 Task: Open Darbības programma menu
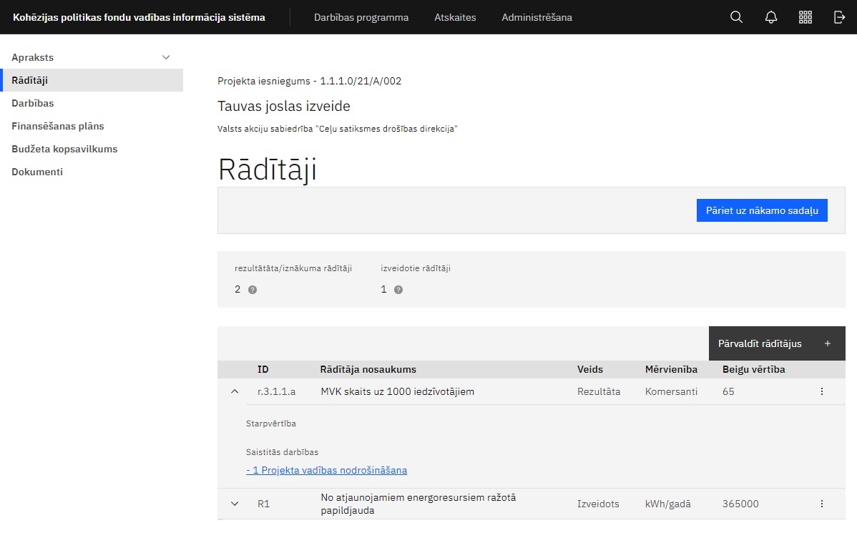point(361,17)
